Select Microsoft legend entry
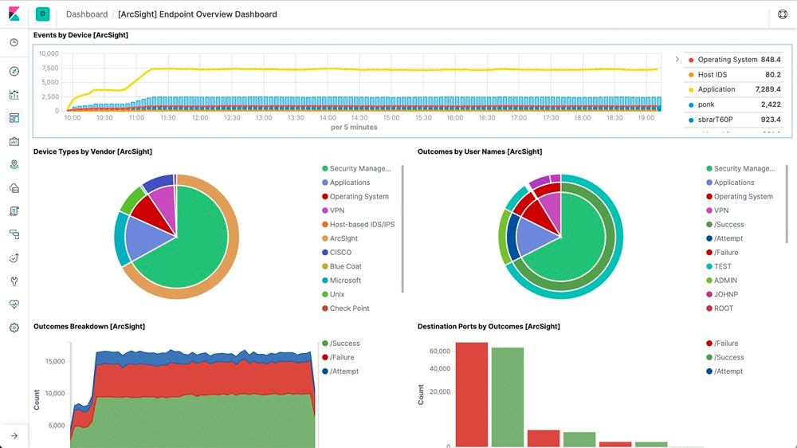 (341, 280)
